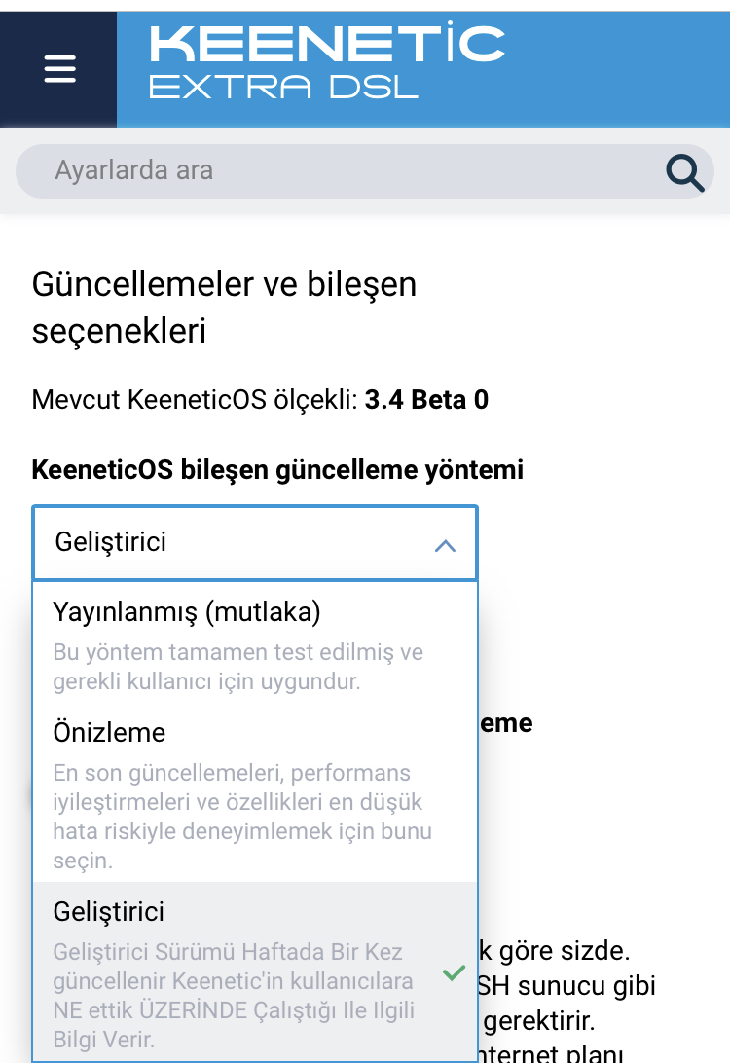730x1063 pixels.
Task: Click the Yayınlanmış option description text
Action: click(237, 667)
